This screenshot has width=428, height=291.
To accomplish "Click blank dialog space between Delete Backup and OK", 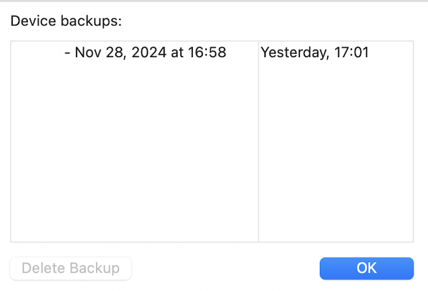I will tap(225, 268).
